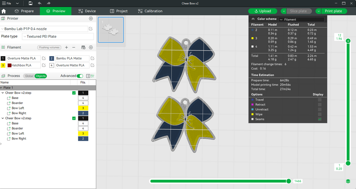Click the yellow filament 3 color swatch
The height and width of the screenshot is (189, 356).
tap(3, 65)
